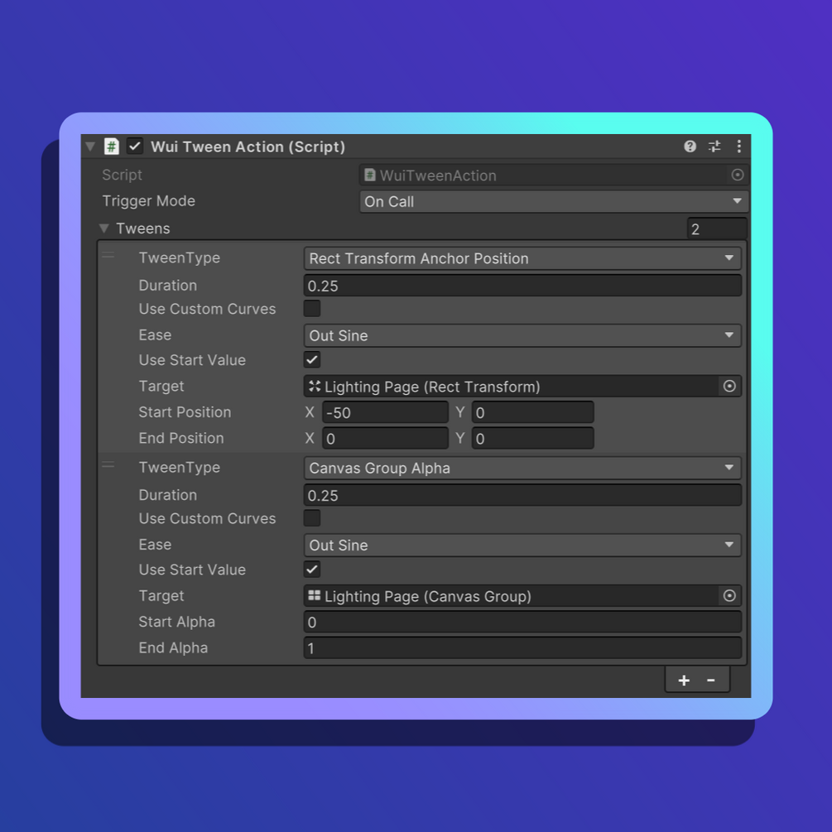Grab drag handle of first tween element
This screenshot has height=832, width=832.
108,255
